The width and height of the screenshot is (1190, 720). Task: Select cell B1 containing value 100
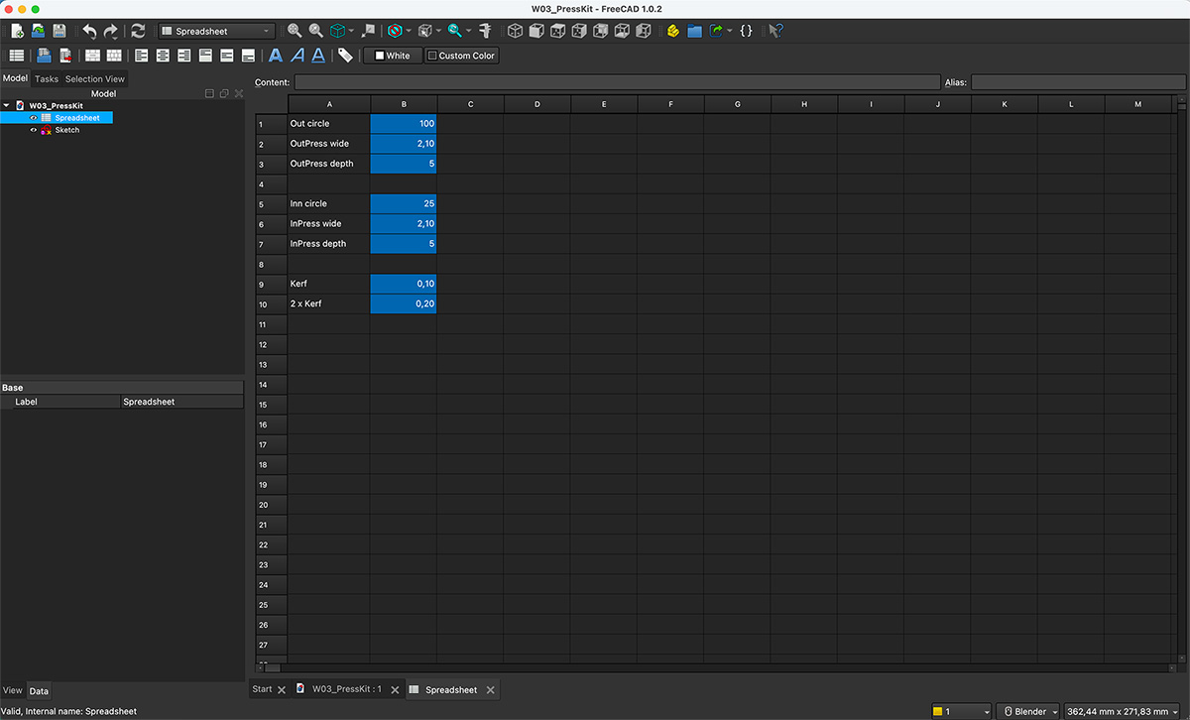[403, 123]
